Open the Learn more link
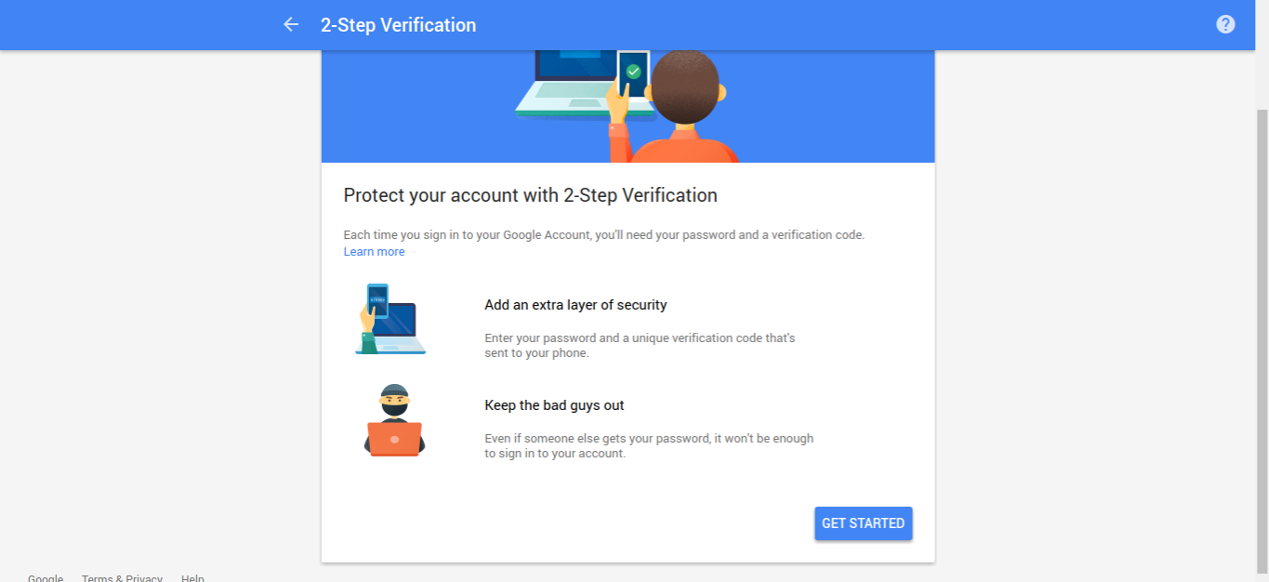The width and height of the screenshot is (1269, 582). [x=374, y=252]
